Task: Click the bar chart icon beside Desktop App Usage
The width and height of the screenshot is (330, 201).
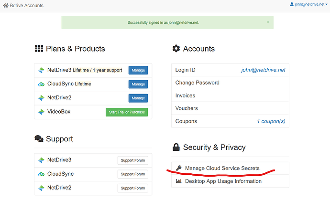Action: (x=178, y=181)
